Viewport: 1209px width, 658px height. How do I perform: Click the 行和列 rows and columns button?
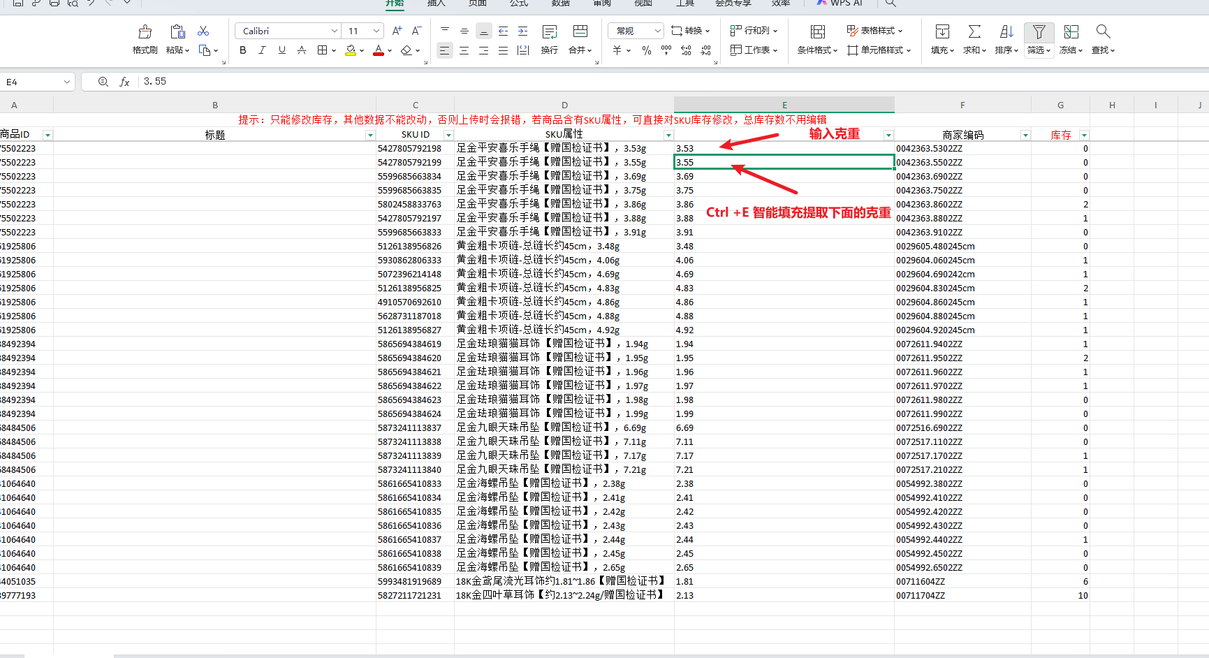(x=754, y=31)
